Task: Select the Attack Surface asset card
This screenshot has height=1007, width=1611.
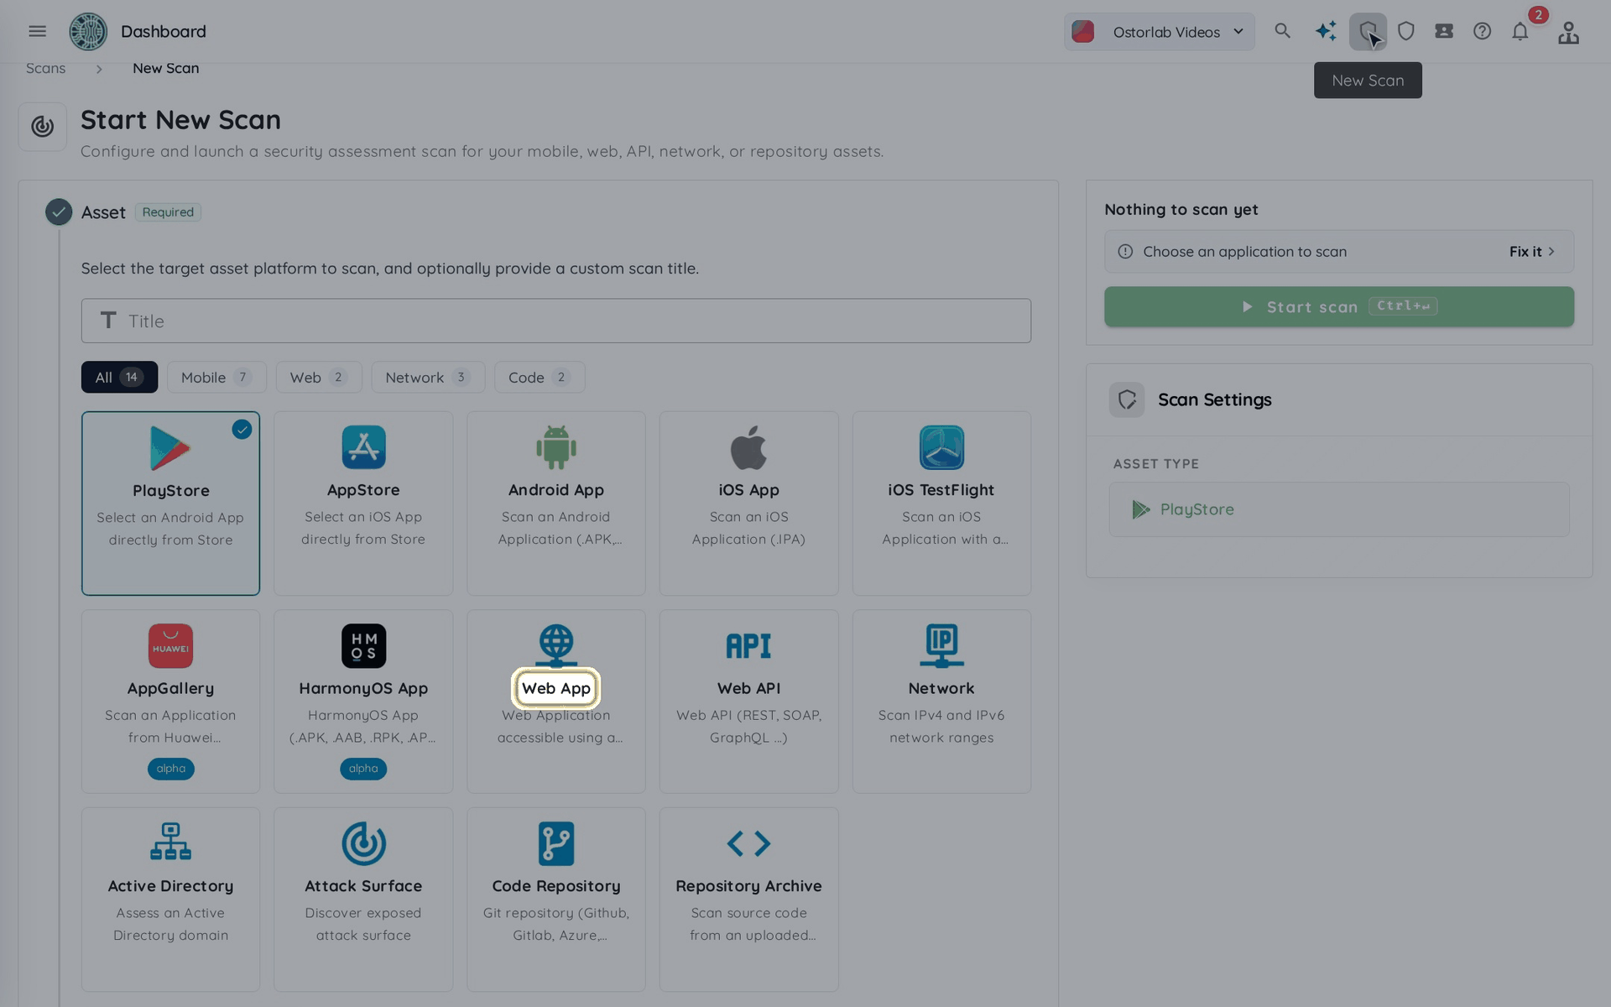Action: coord(363,899)
